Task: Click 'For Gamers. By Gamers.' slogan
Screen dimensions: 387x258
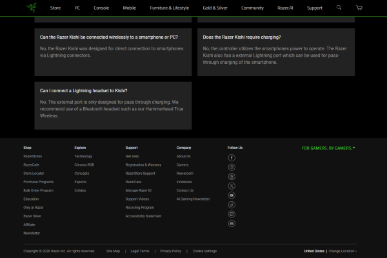Action: coord(328,148)
